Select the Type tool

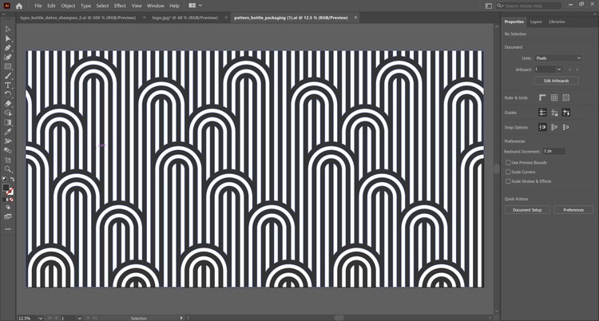[x=8, y=85]
